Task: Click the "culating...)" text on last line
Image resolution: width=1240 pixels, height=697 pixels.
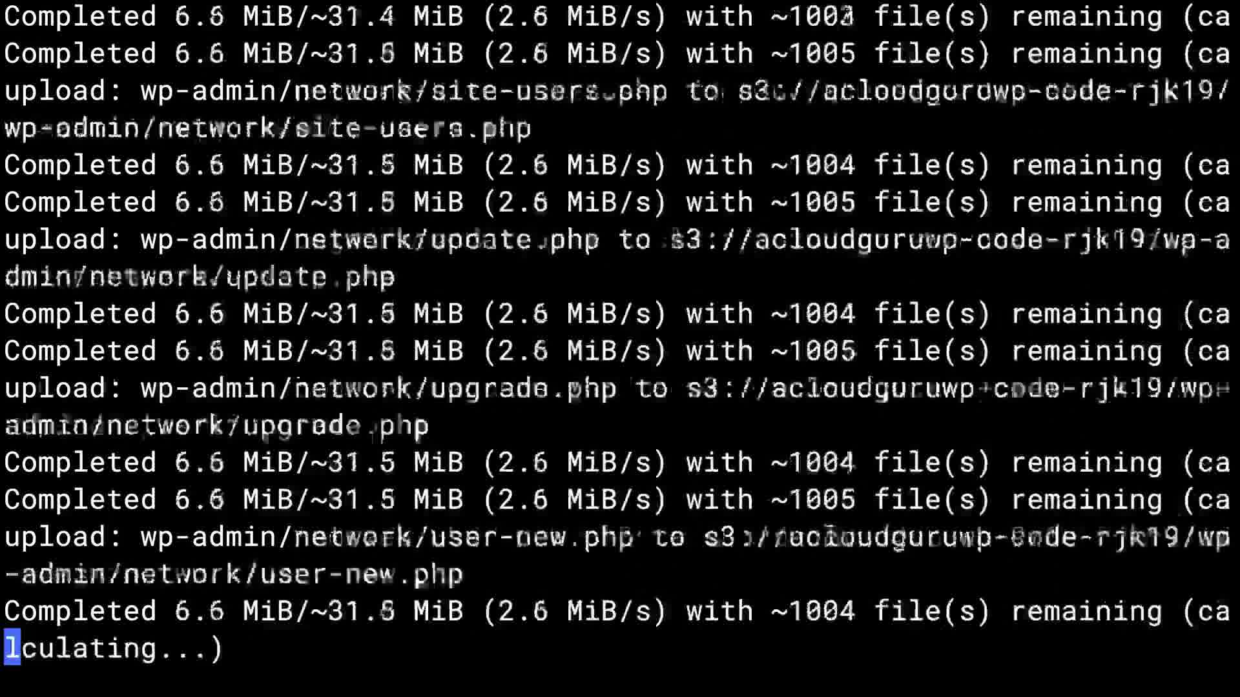Action: point(122,647)
